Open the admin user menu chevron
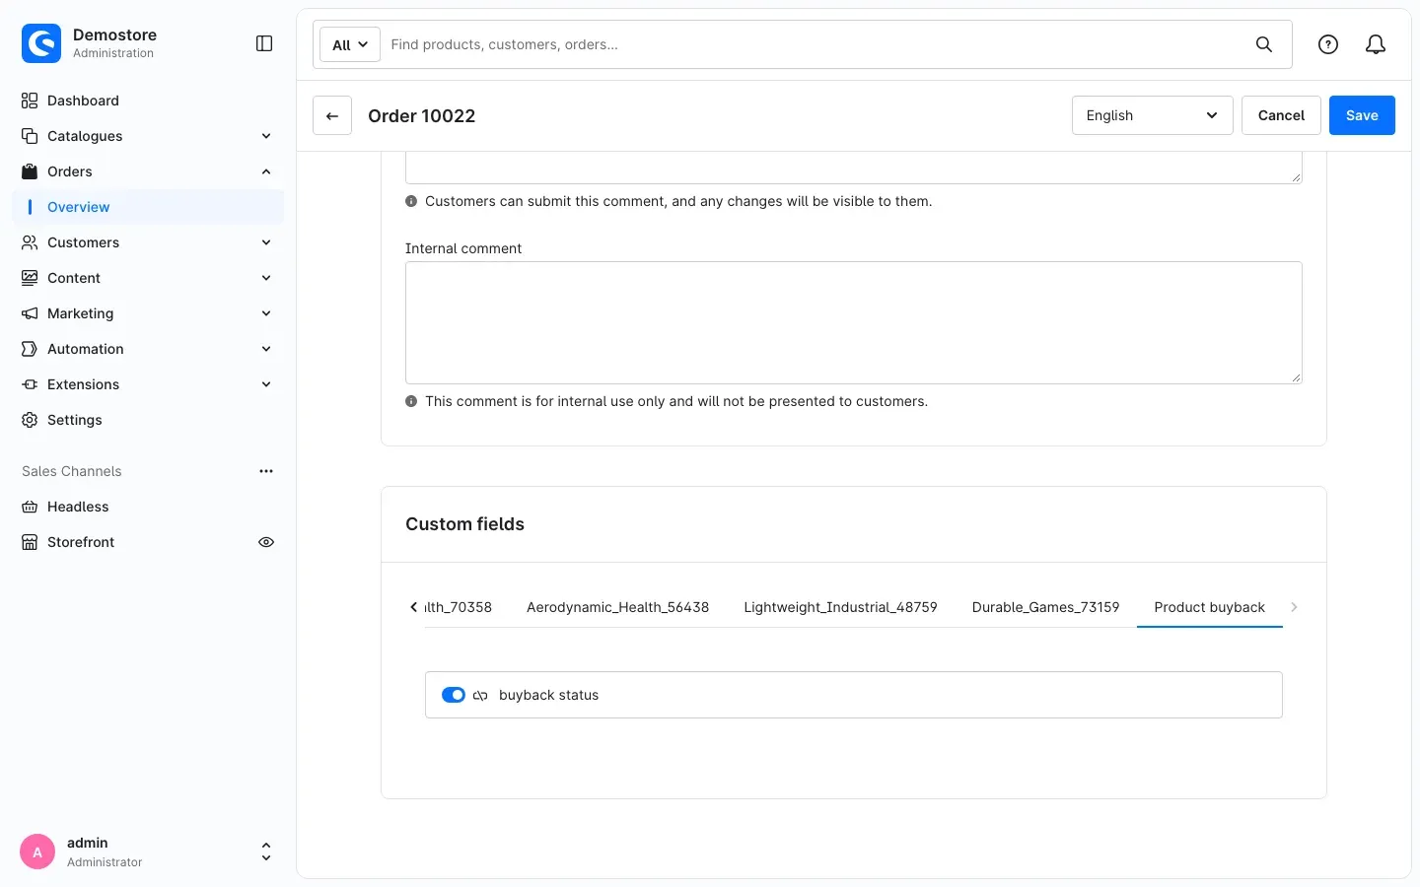 [x=266, y=852]
